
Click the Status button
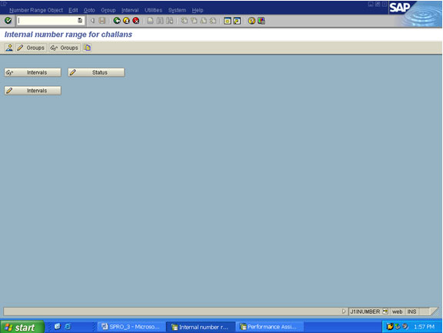pos(96,72)
